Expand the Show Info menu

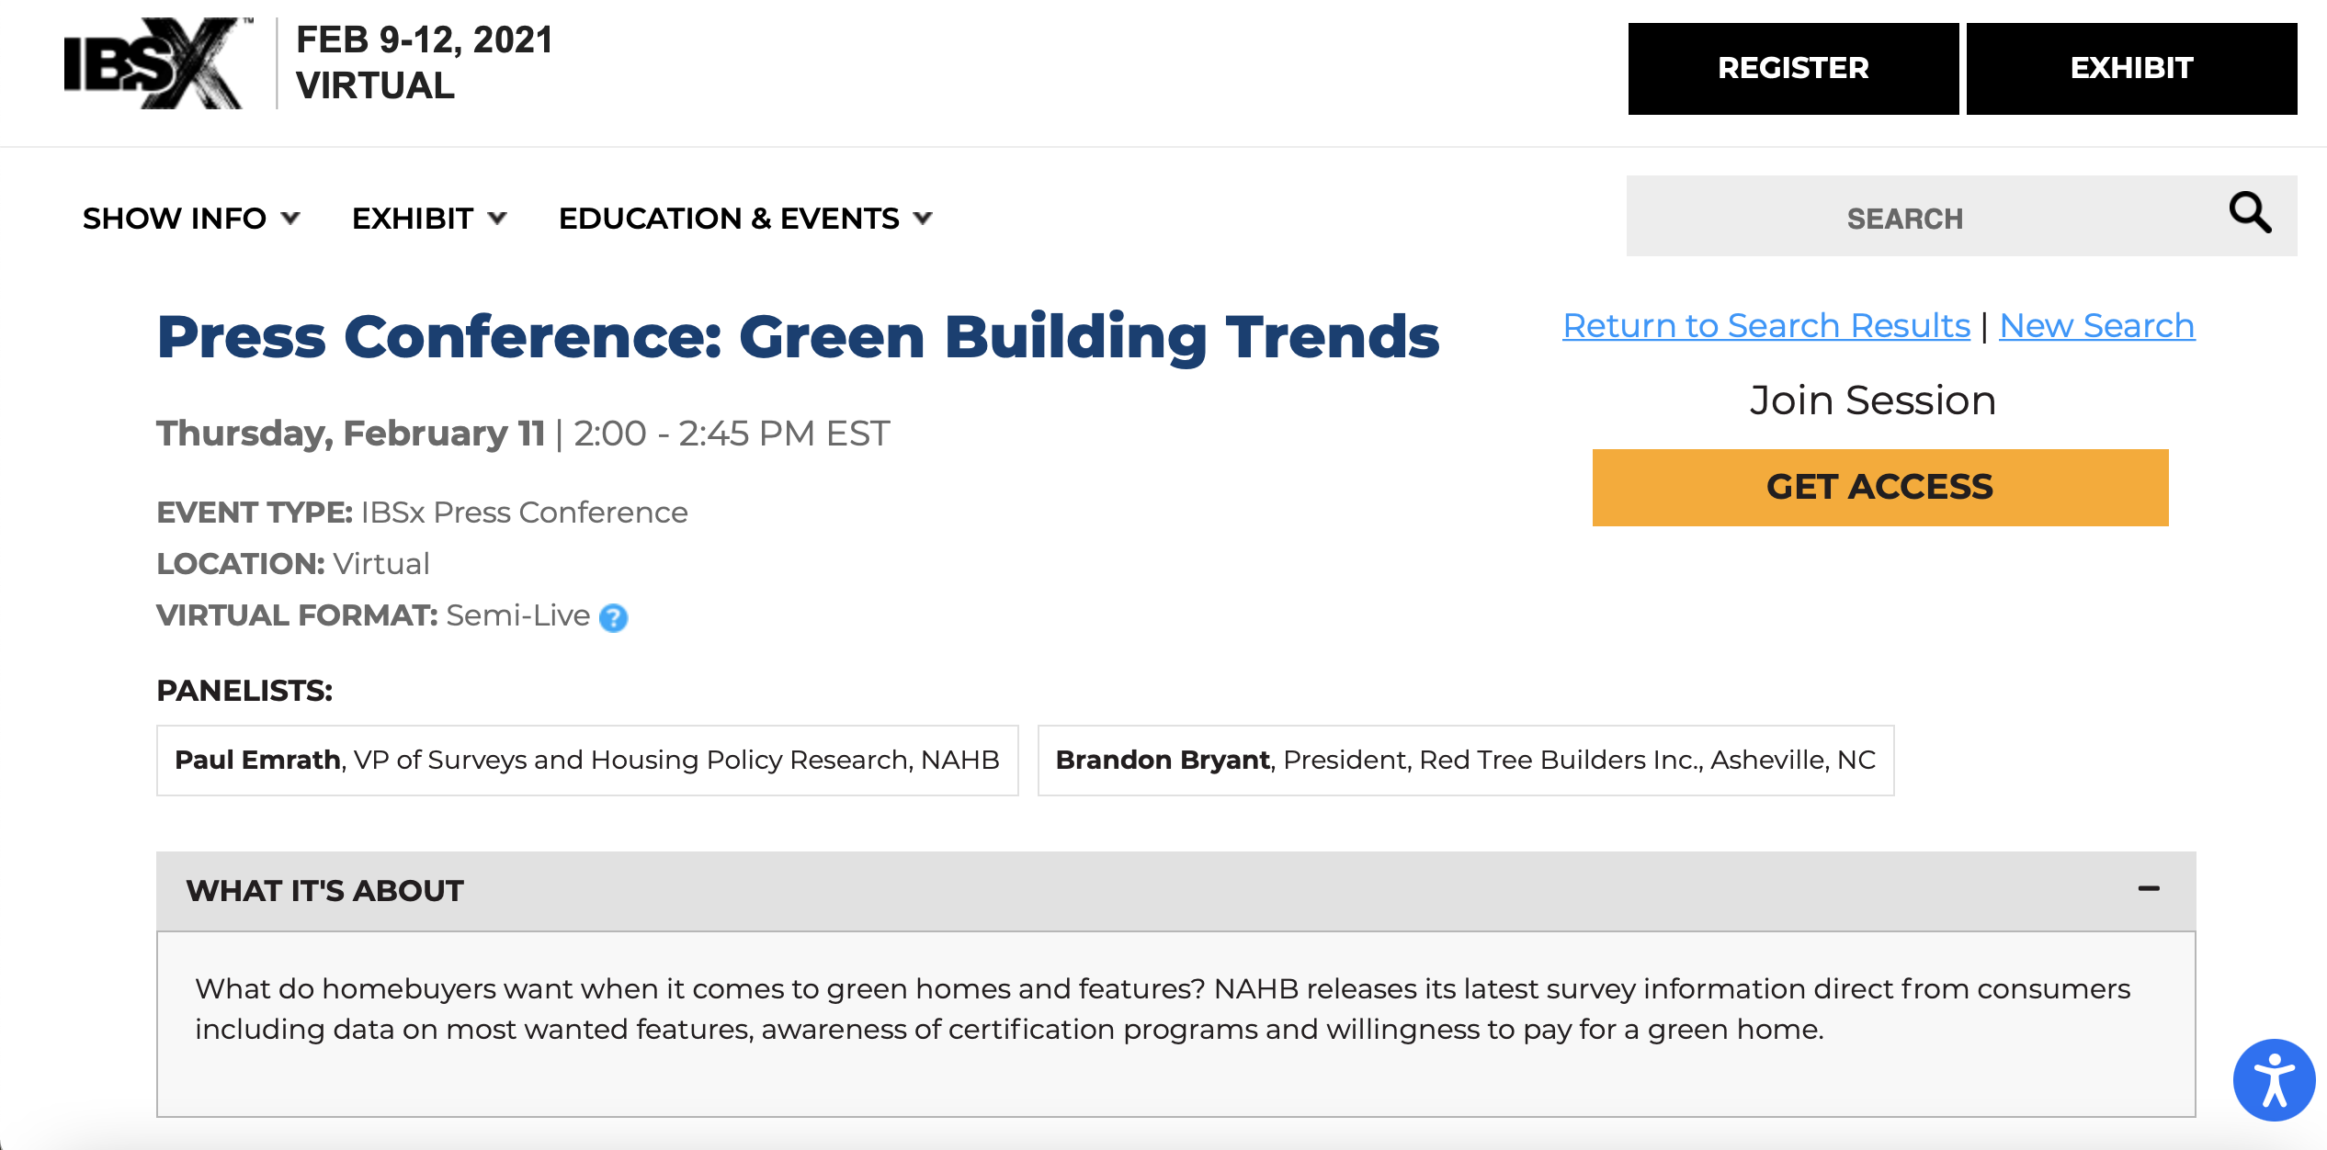(x=191, y=219)
